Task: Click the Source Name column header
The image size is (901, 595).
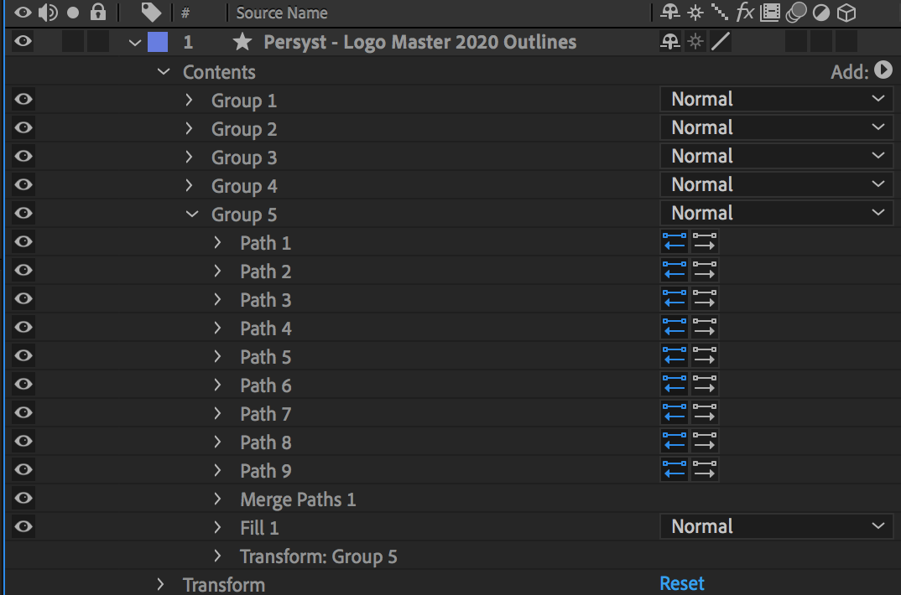Action: coord(281,13)
